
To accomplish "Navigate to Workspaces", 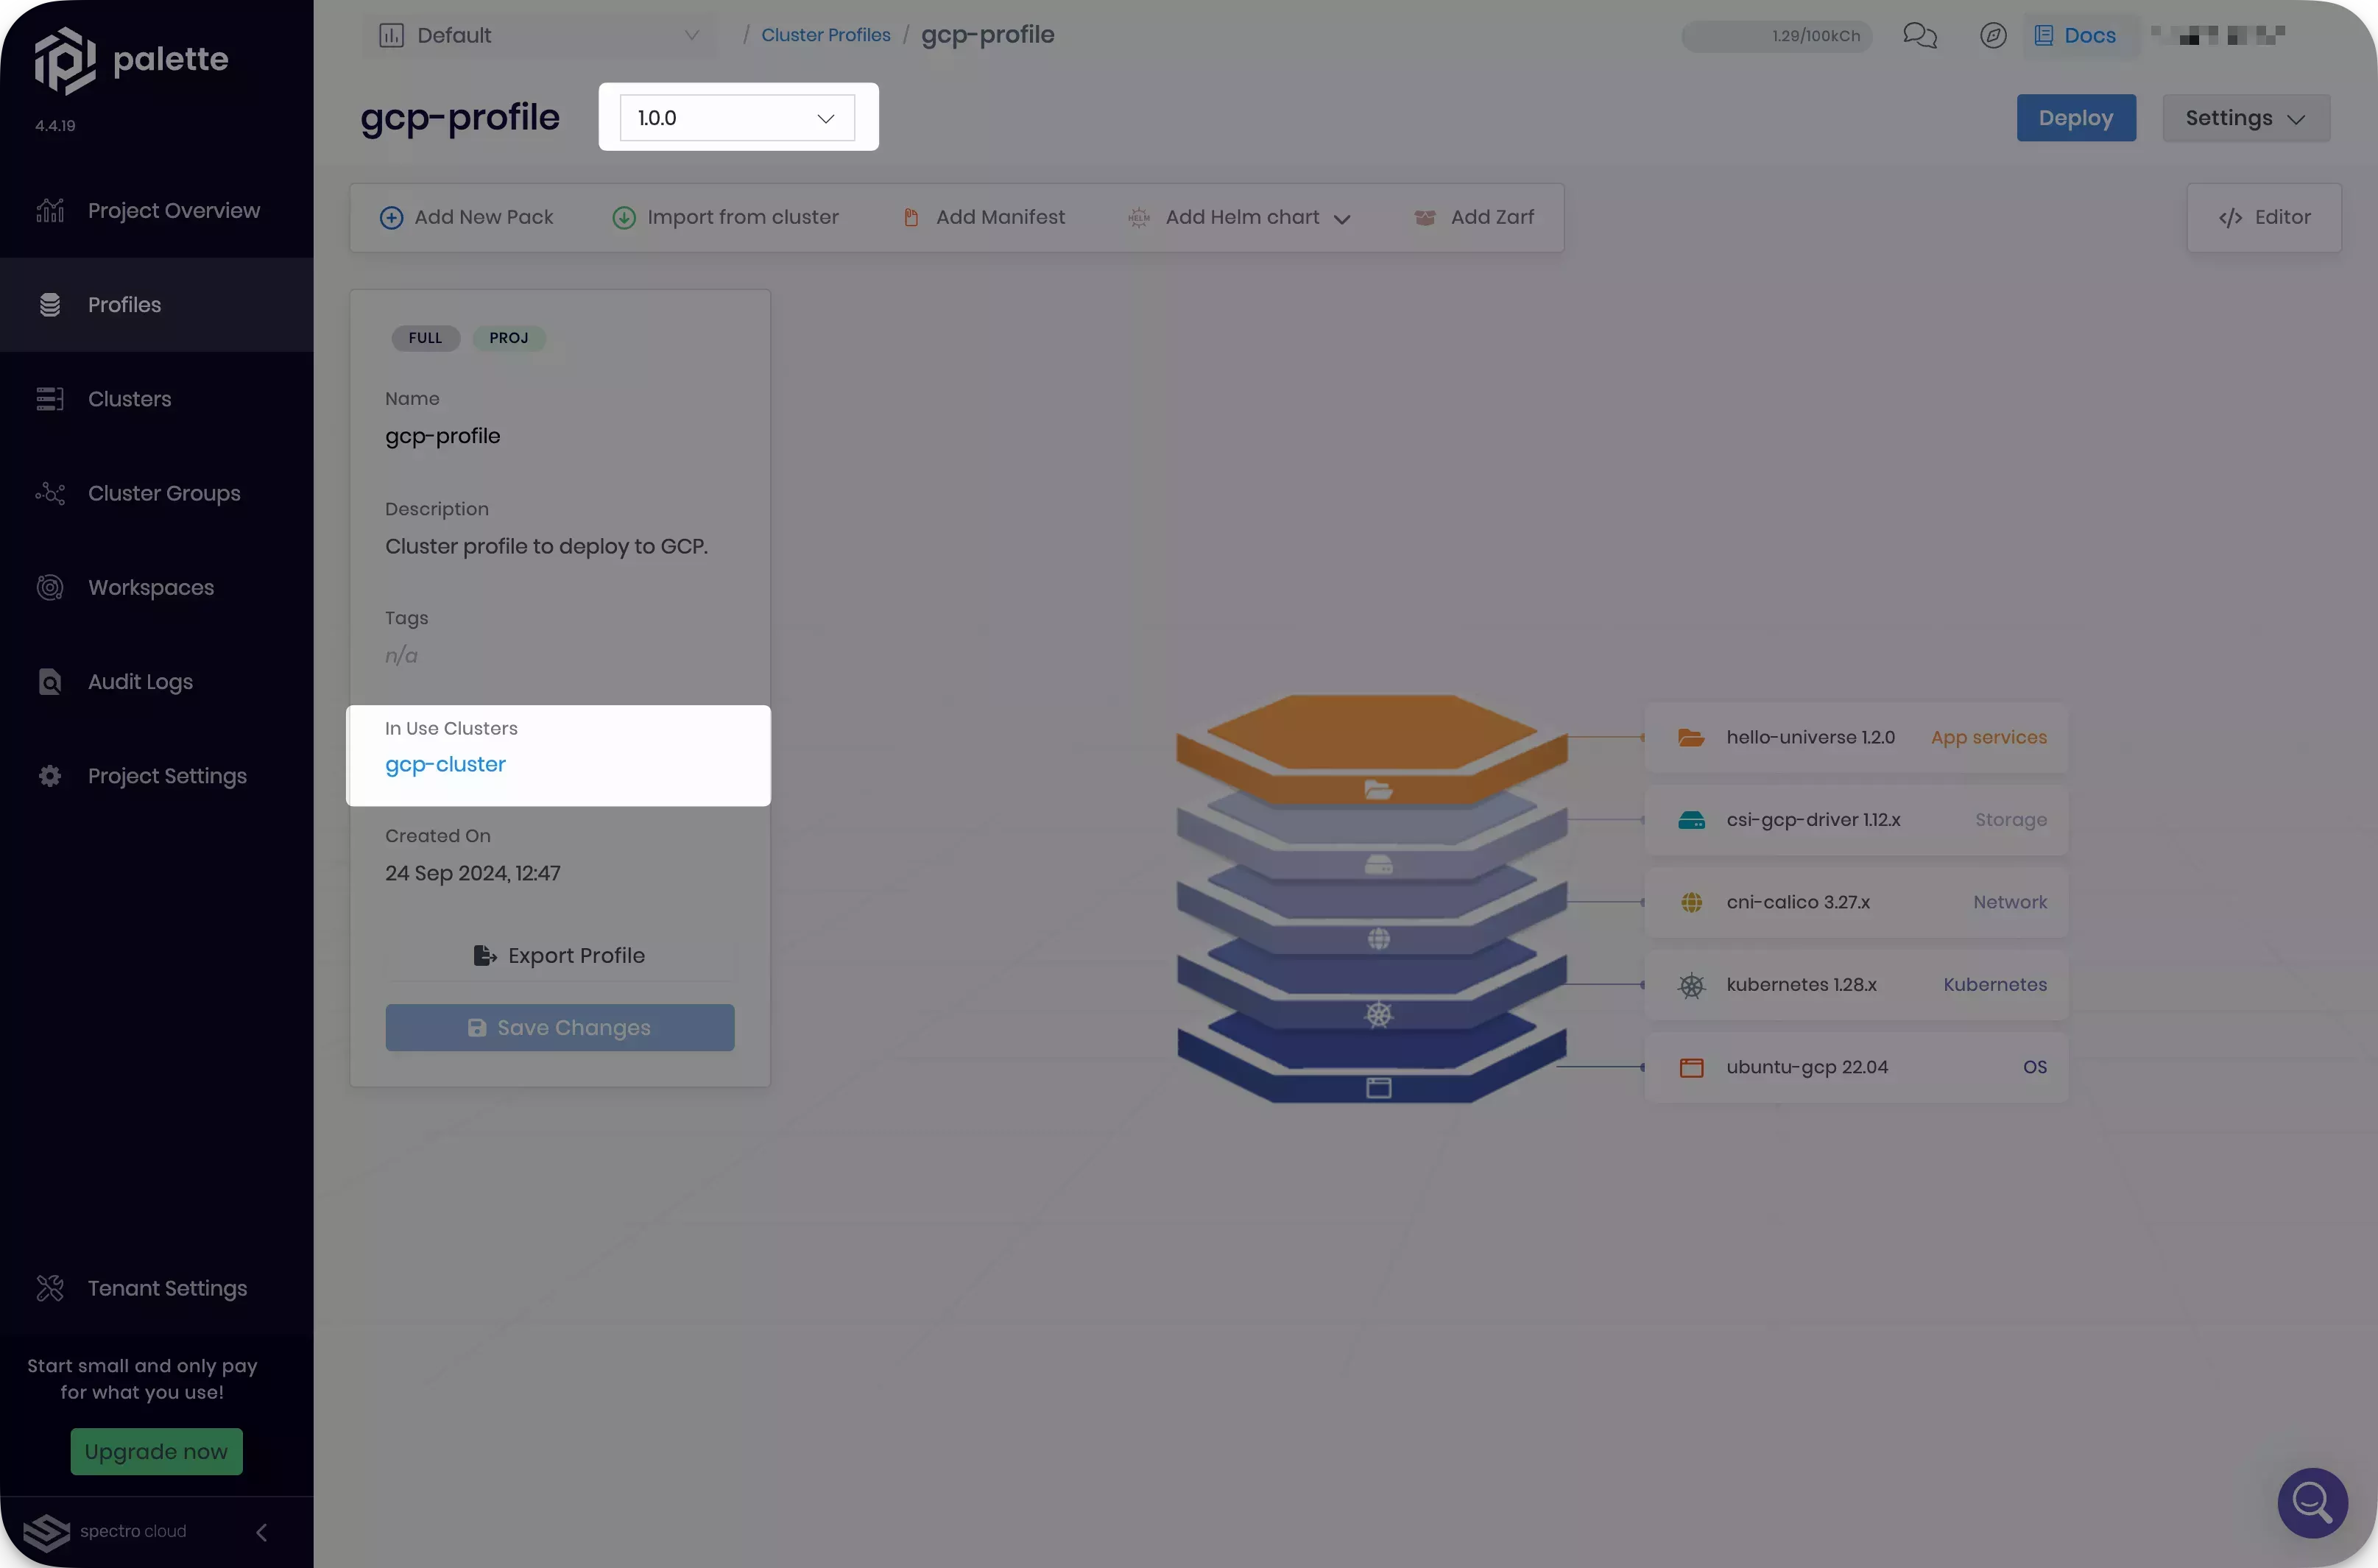I will (x=150, y=587).
